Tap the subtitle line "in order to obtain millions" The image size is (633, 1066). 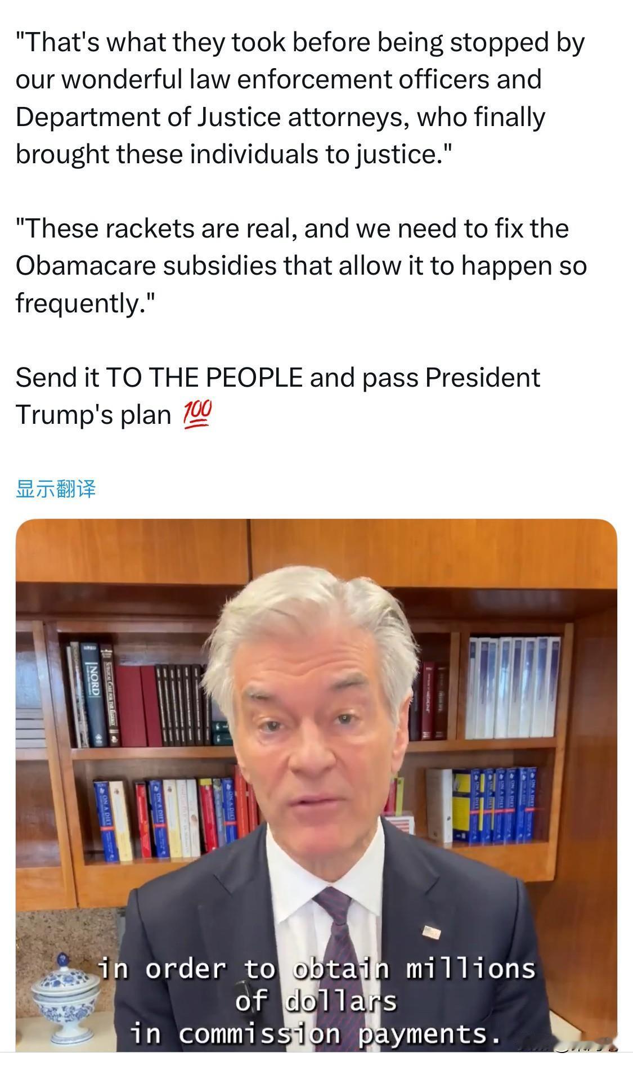pos(317,968)
